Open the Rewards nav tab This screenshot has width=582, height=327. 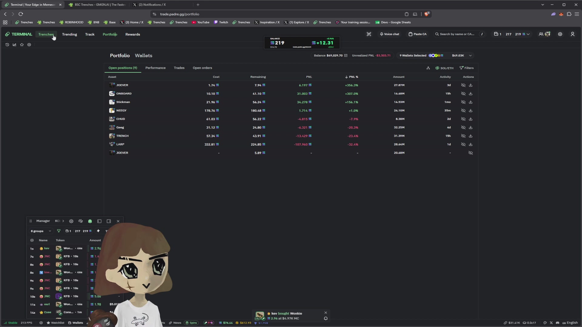pos(133,34)
